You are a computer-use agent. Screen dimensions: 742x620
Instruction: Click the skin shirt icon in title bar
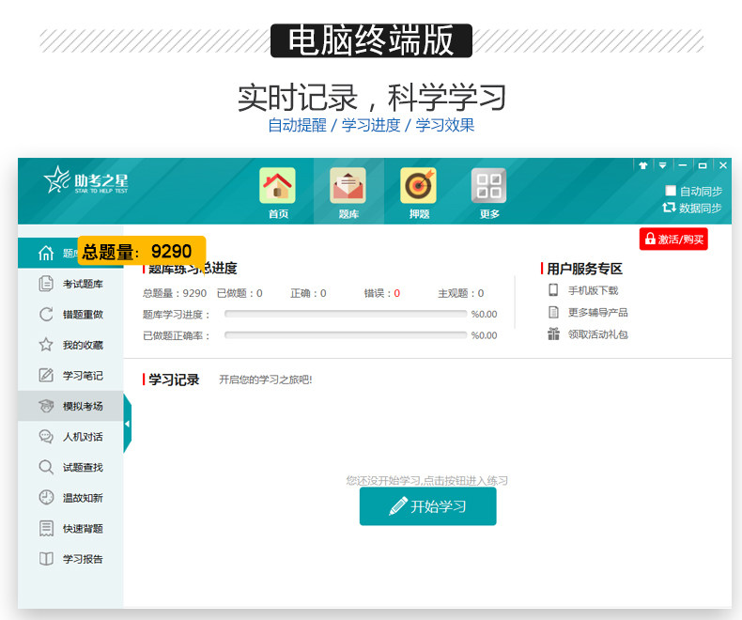[x=642, y=165]
